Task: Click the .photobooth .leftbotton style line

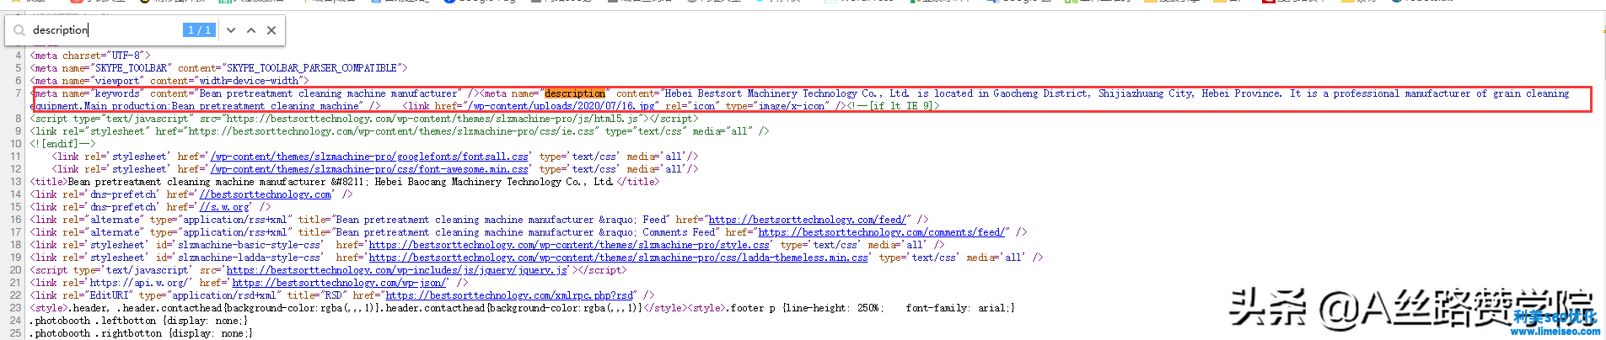Action: click(138, 321)
